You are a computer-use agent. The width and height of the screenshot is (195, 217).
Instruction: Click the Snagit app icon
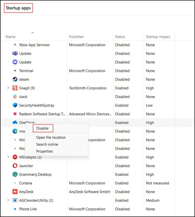(x=15, y=88)
